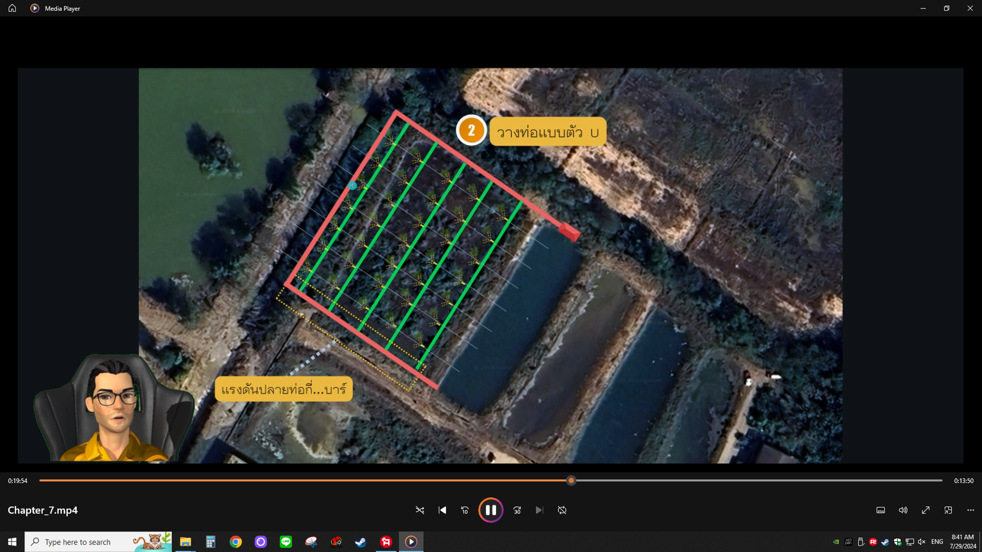Open the LINE app from taskbar
This screenshot has height=552, width=982.
286,542
